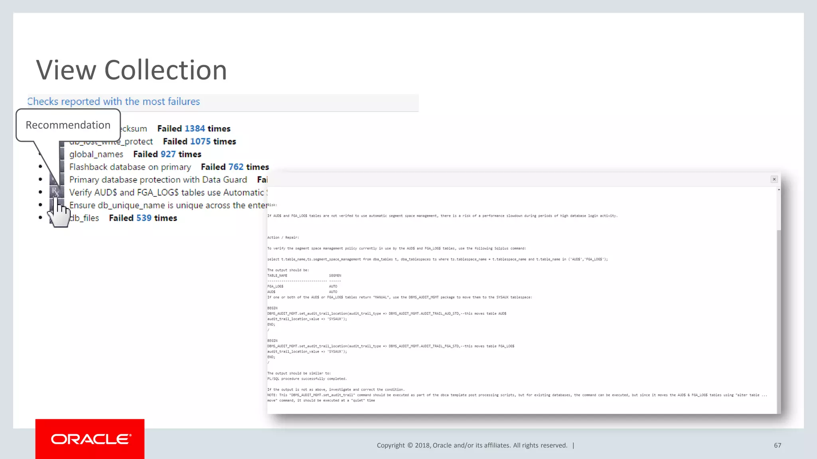
Task: Click the first 'BEGIN' line, before the AUD$ move
Action: pos(272,308)
